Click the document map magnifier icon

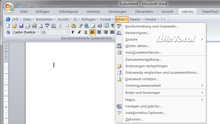(x=106, y=26)
